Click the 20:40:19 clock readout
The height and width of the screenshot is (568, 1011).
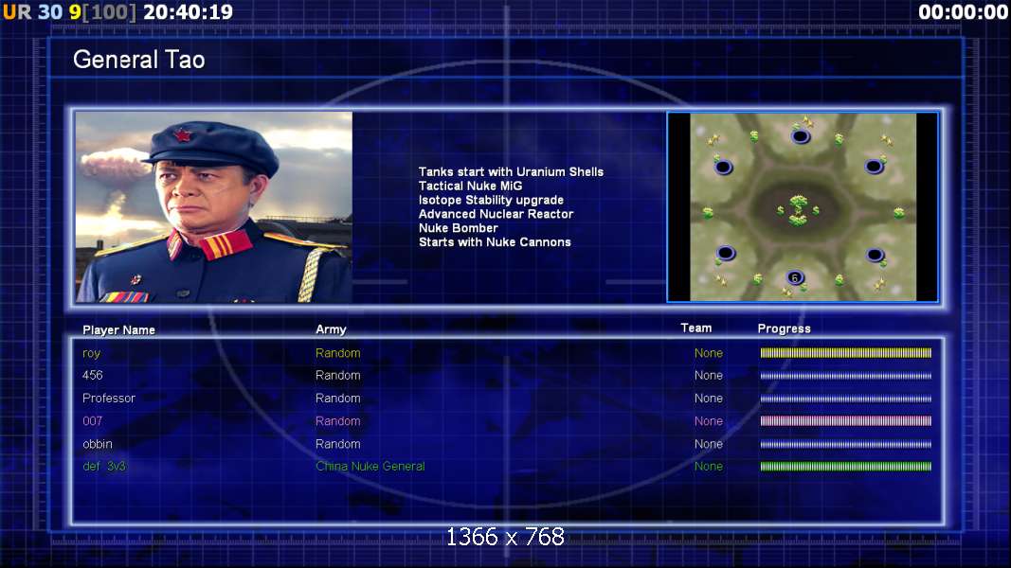[188, 11]
